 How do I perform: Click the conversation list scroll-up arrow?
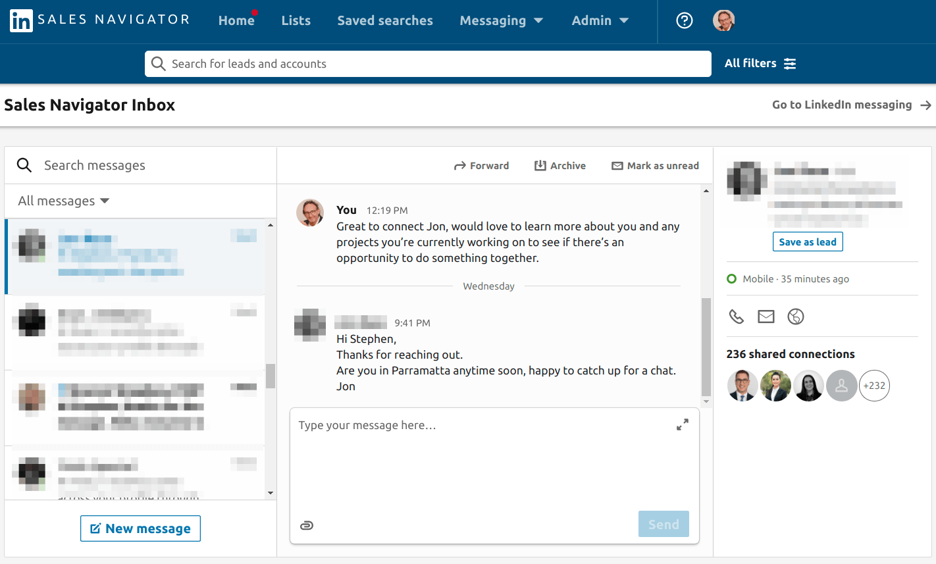point(271,225)
